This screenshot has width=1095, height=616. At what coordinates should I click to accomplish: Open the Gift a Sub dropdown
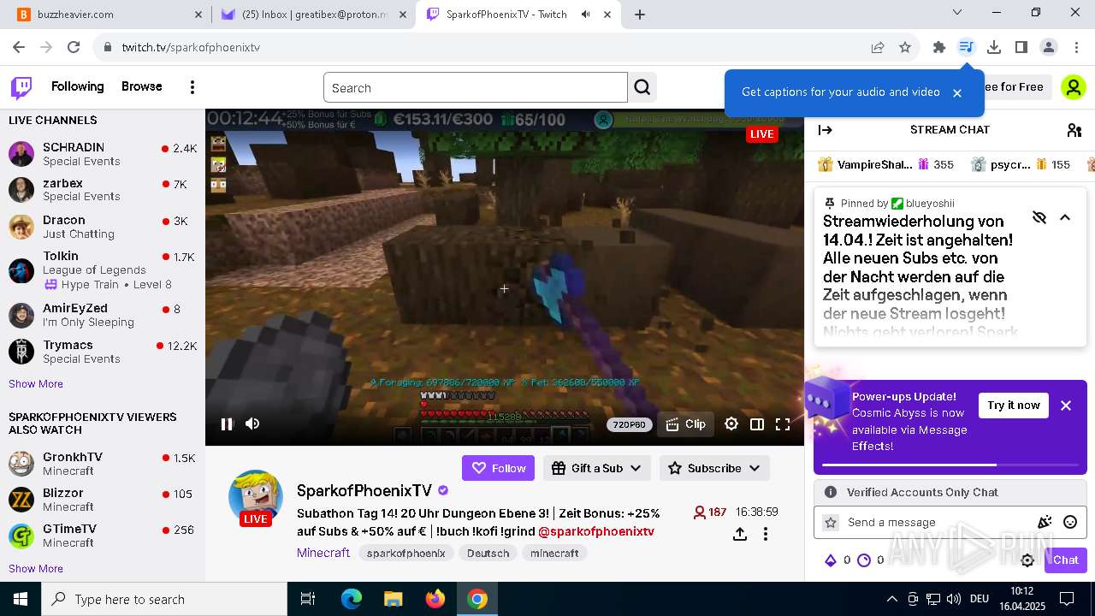pos(597,468)
